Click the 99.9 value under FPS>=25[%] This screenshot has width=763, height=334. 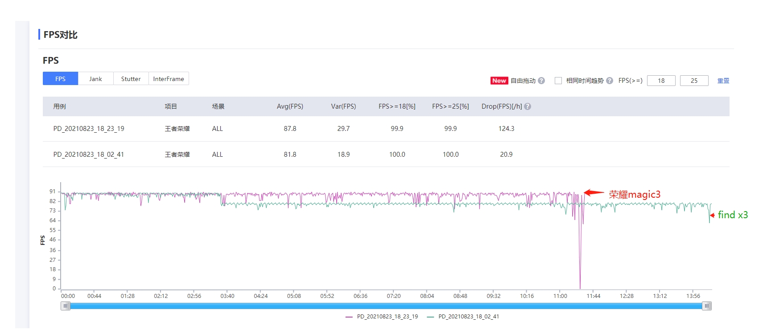(x=450, y=129)
